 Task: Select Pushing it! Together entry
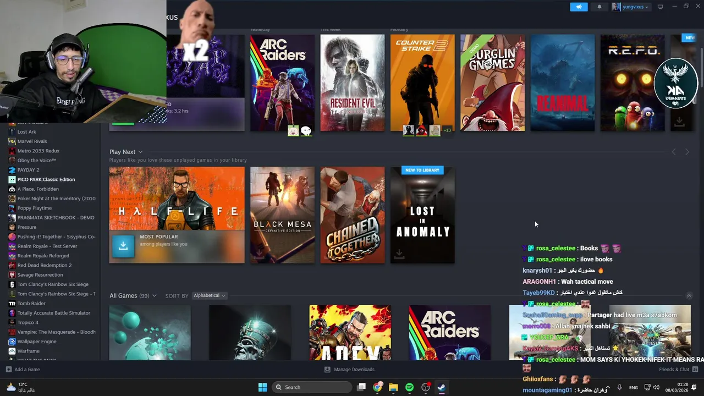point(56,237)
